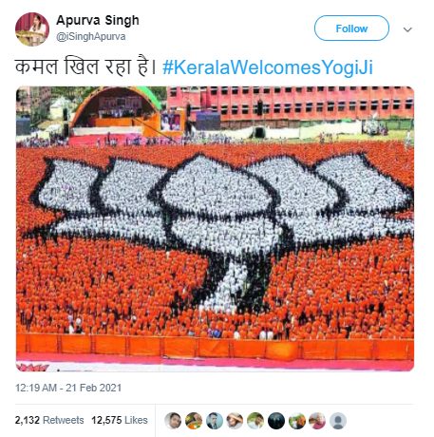Click the dark sixth liker avatar
The width and height of the screenshot is (434, 437).
tap(276, 421)
